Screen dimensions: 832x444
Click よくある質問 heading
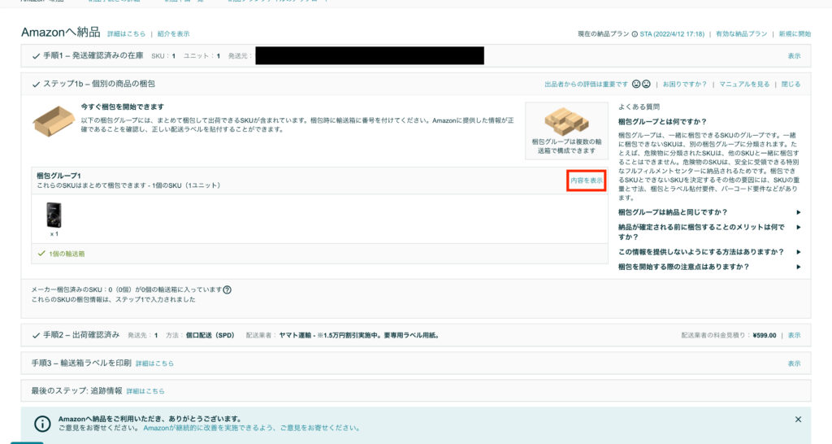pos(639,107)
